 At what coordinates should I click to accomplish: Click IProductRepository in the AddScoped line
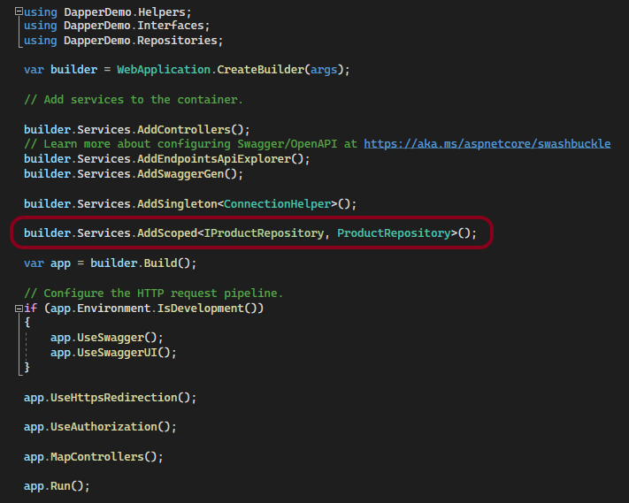264,233
